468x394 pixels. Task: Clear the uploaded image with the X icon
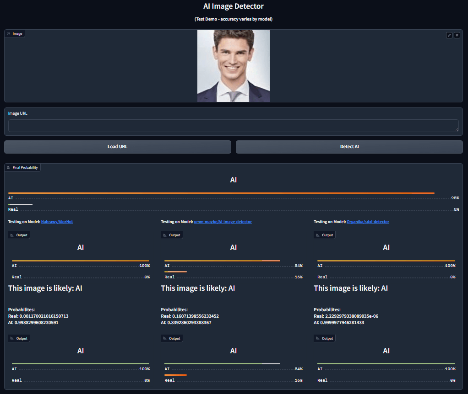[x=457, y=35]
